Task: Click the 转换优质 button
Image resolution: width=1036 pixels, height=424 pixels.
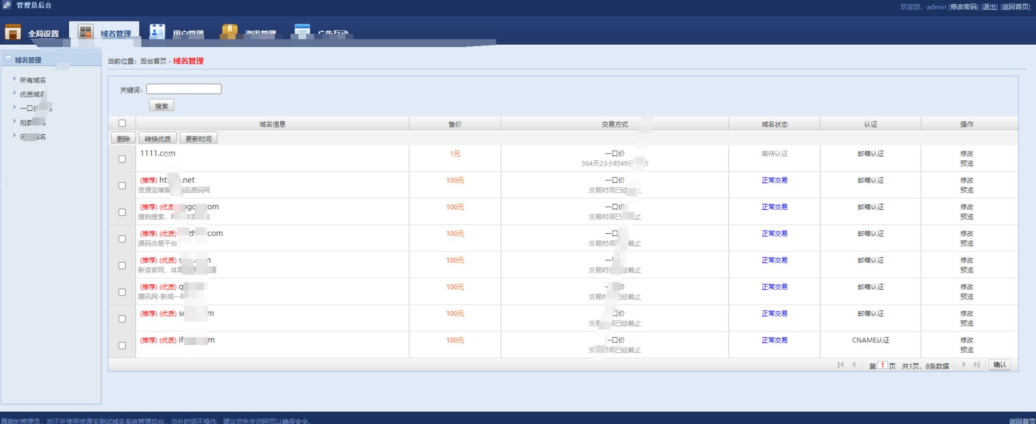Action: (158, 139)
